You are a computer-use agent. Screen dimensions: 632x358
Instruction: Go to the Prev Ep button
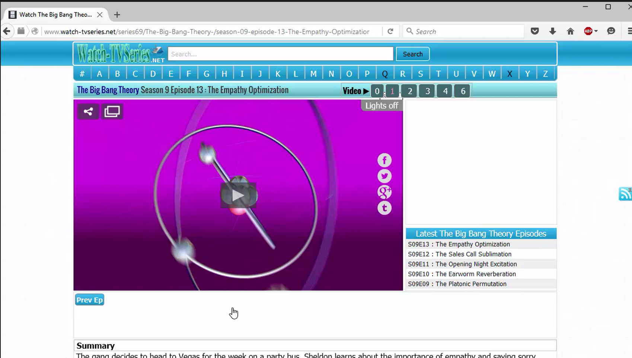pos(90,300)
